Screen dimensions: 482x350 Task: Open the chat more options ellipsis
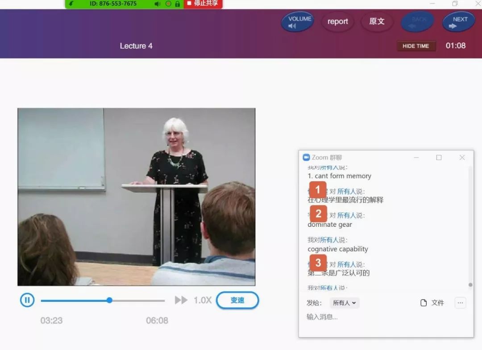click(x=460, y=303)
